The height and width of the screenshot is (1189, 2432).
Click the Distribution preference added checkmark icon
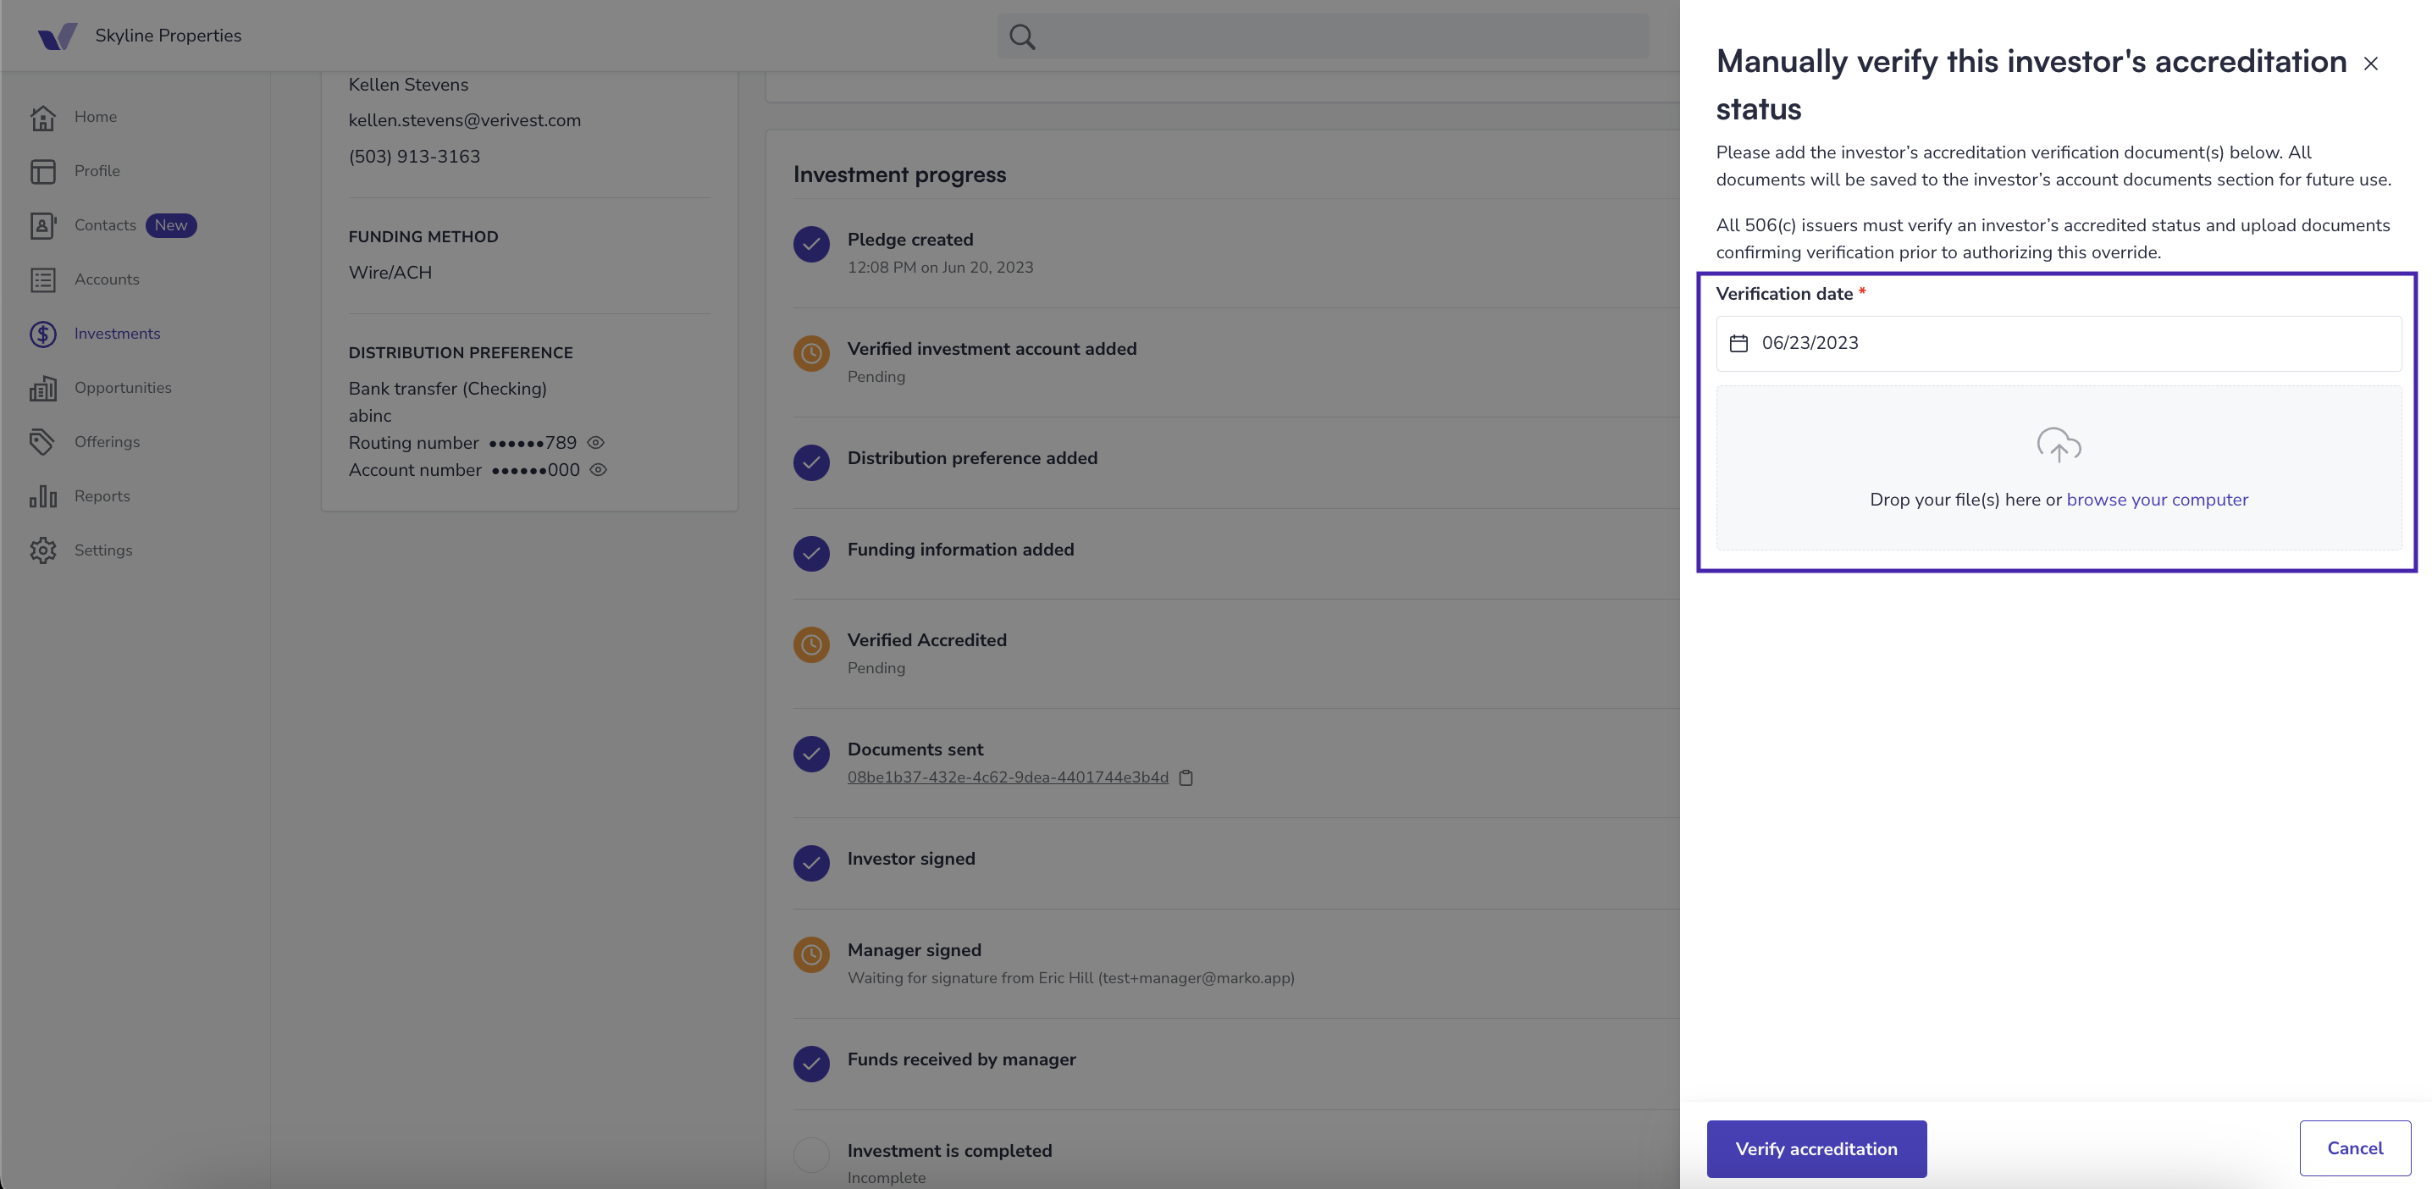(x=811, y=462)
